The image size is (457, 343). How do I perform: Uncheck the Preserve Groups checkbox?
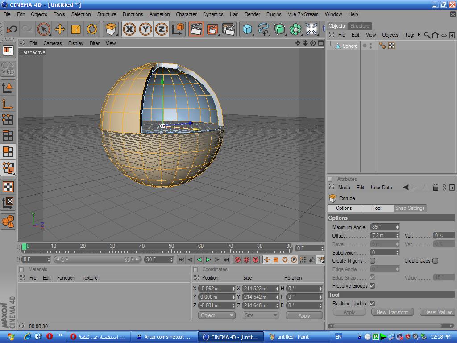(373, 286)
